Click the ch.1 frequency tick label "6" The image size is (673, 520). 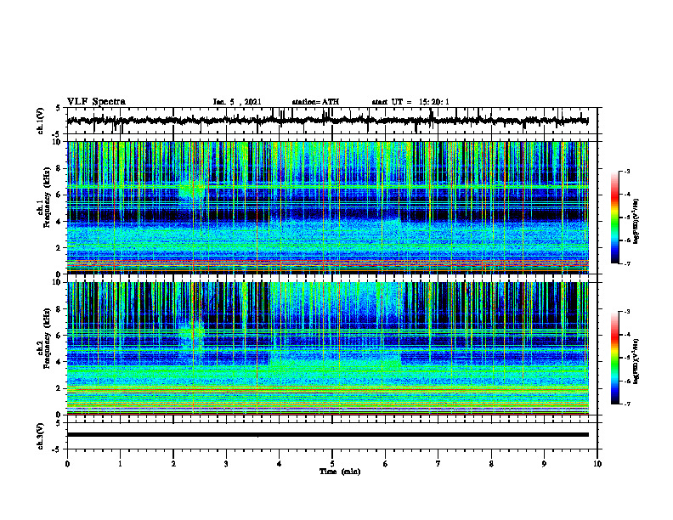(59, 195)
